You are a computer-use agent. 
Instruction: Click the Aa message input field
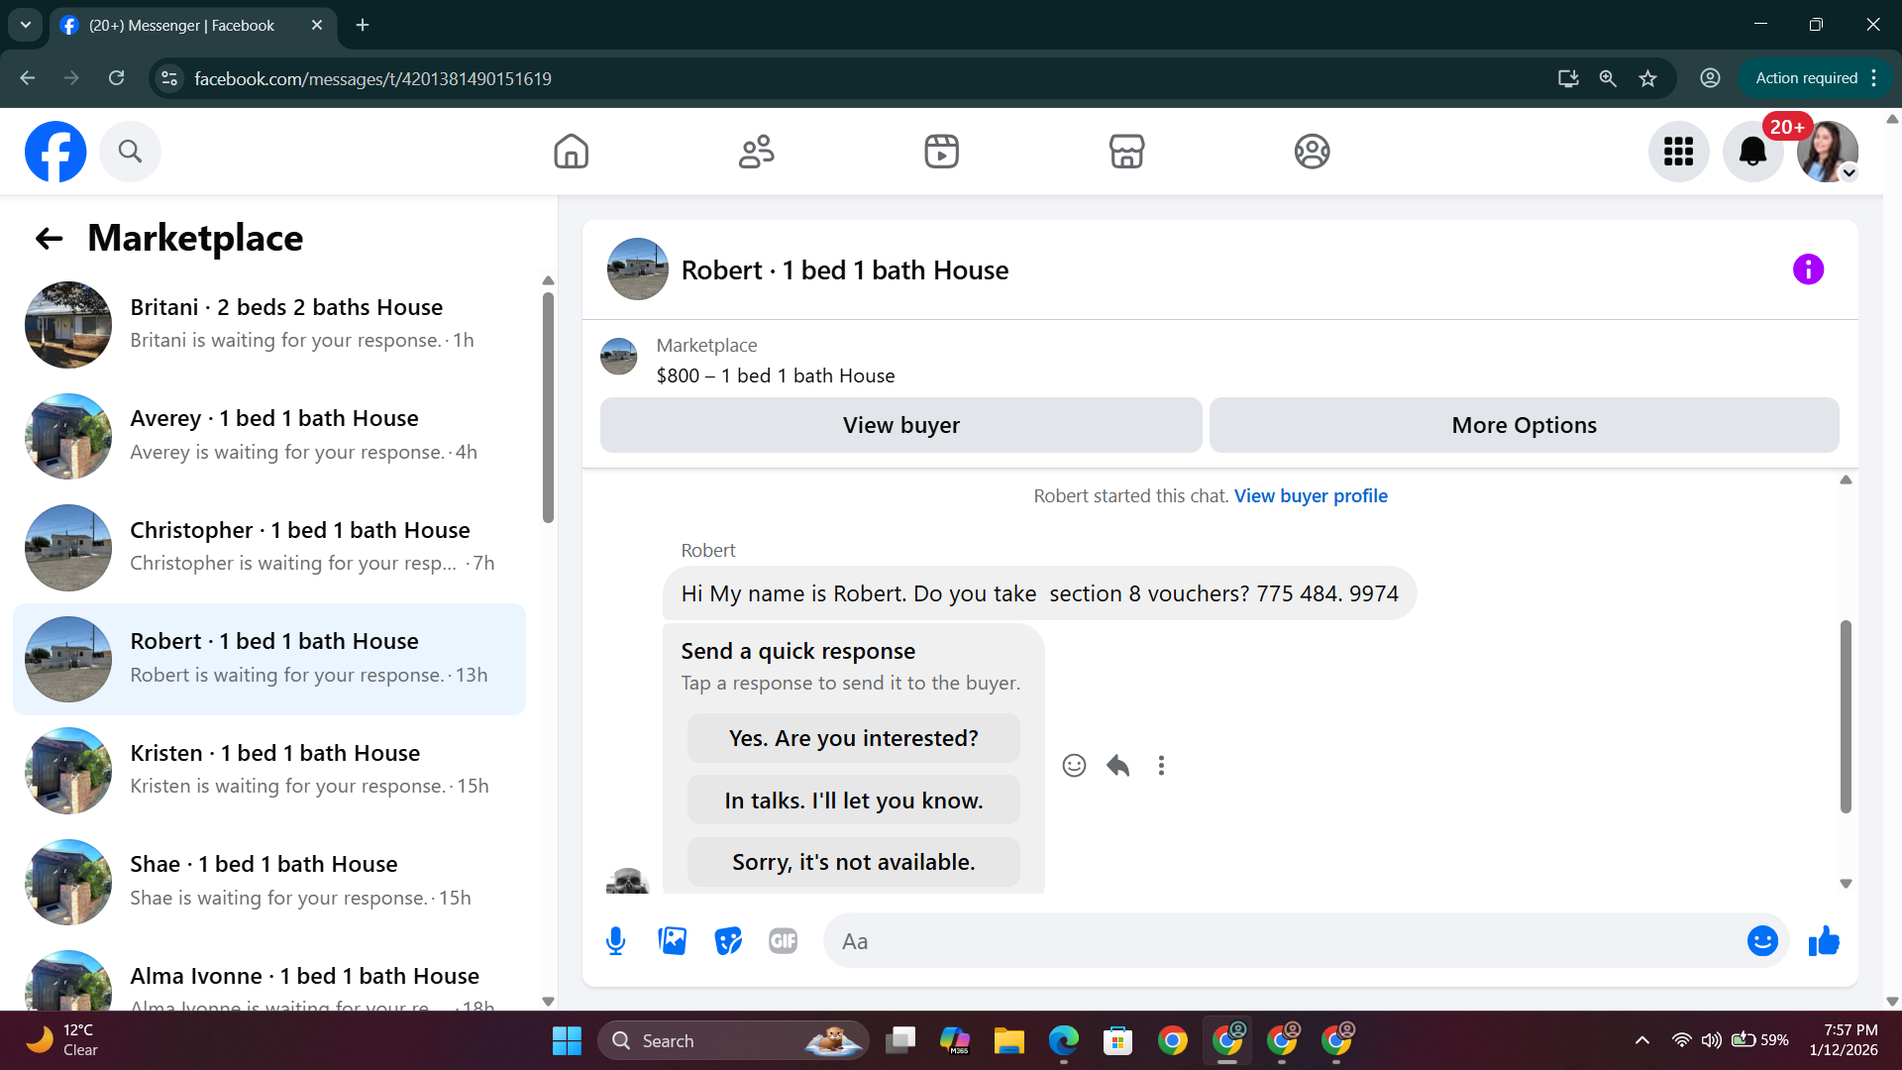(x=1278, y=941)
